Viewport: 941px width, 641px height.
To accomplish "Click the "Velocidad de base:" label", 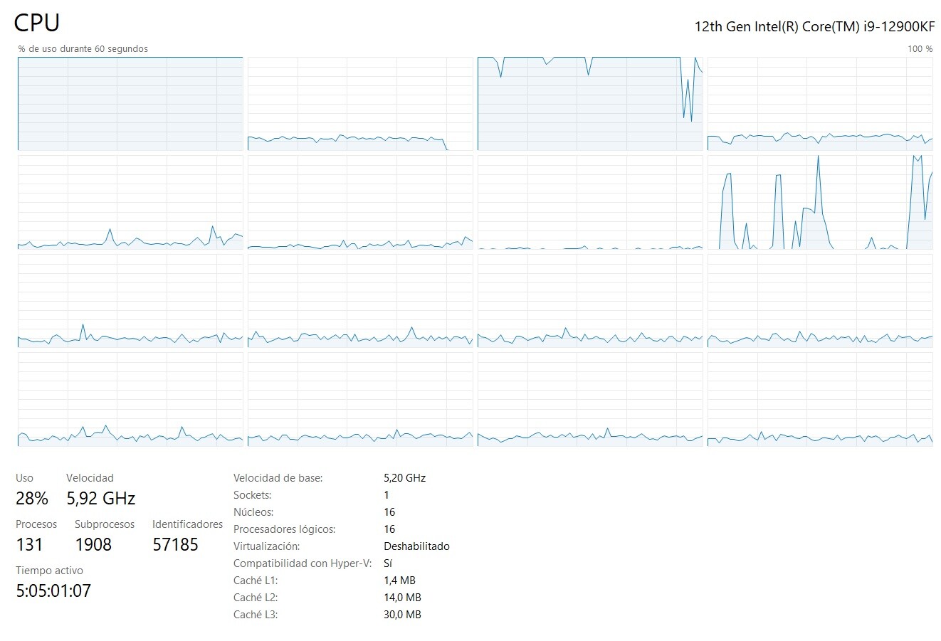I will [278, 478].
